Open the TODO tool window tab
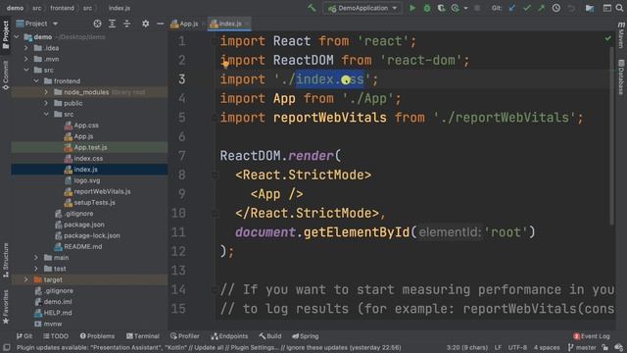Viewport: 627px width, 353px height. [56, 336]
